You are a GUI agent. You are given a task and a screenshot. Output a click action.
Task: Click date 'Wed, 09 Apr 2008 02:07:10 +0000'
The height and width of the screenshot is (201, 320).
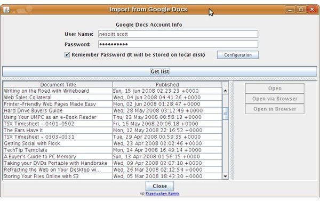(167, 163)
